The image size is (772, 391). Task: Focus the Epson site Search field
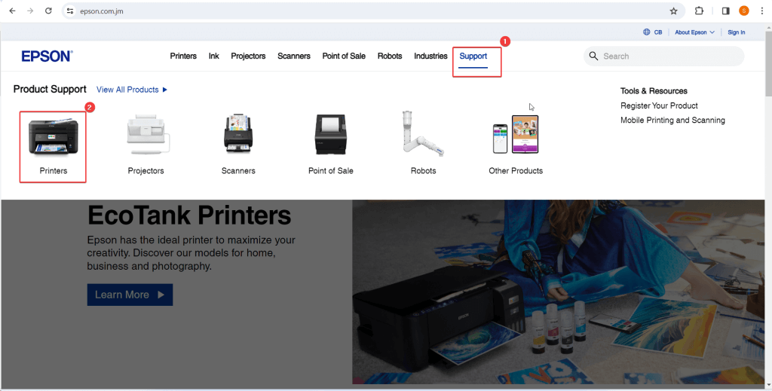coord(663,56)
